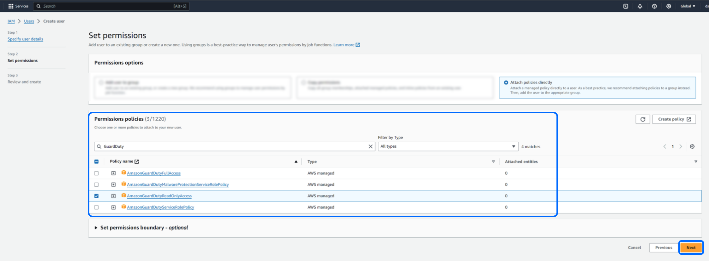Click the orange icon beside AmazonGuardDutyReadOnlyAccess
Screen dimensions: 709x261
pos(124,195)
